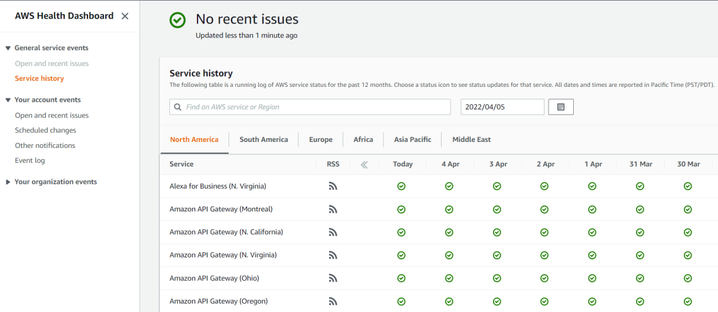Expand Your organization events section
This screenshot has width=718, height=312.
pos(8,182)
